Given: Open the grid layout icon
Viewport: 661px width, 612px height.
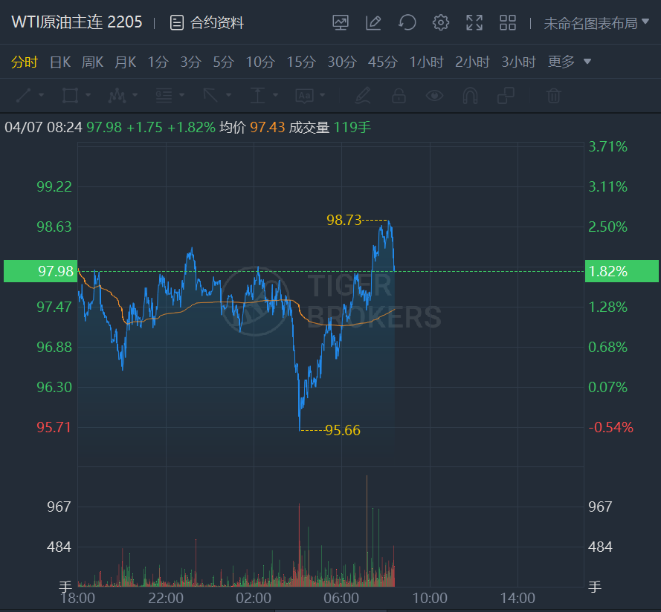Looking at the screenshot, I should [508, 23].
